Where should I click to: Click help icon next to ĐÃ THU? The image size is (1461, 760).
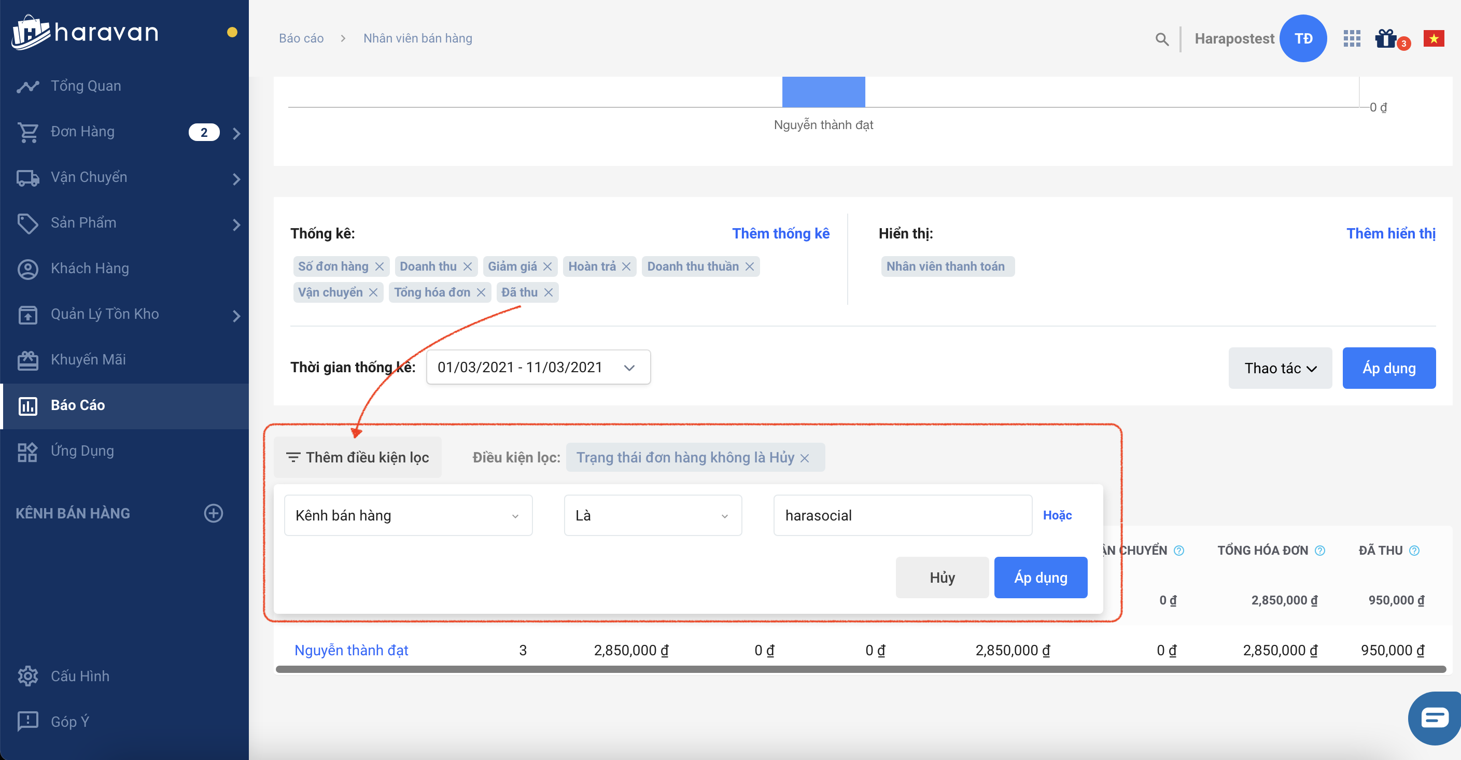[x=1414, y=551]
